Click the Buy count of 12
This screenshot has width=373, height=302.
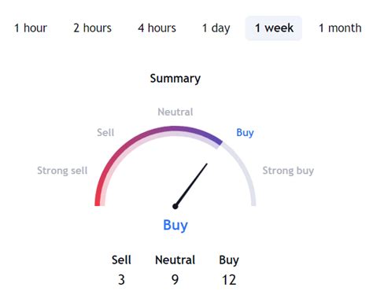(229, 280)
